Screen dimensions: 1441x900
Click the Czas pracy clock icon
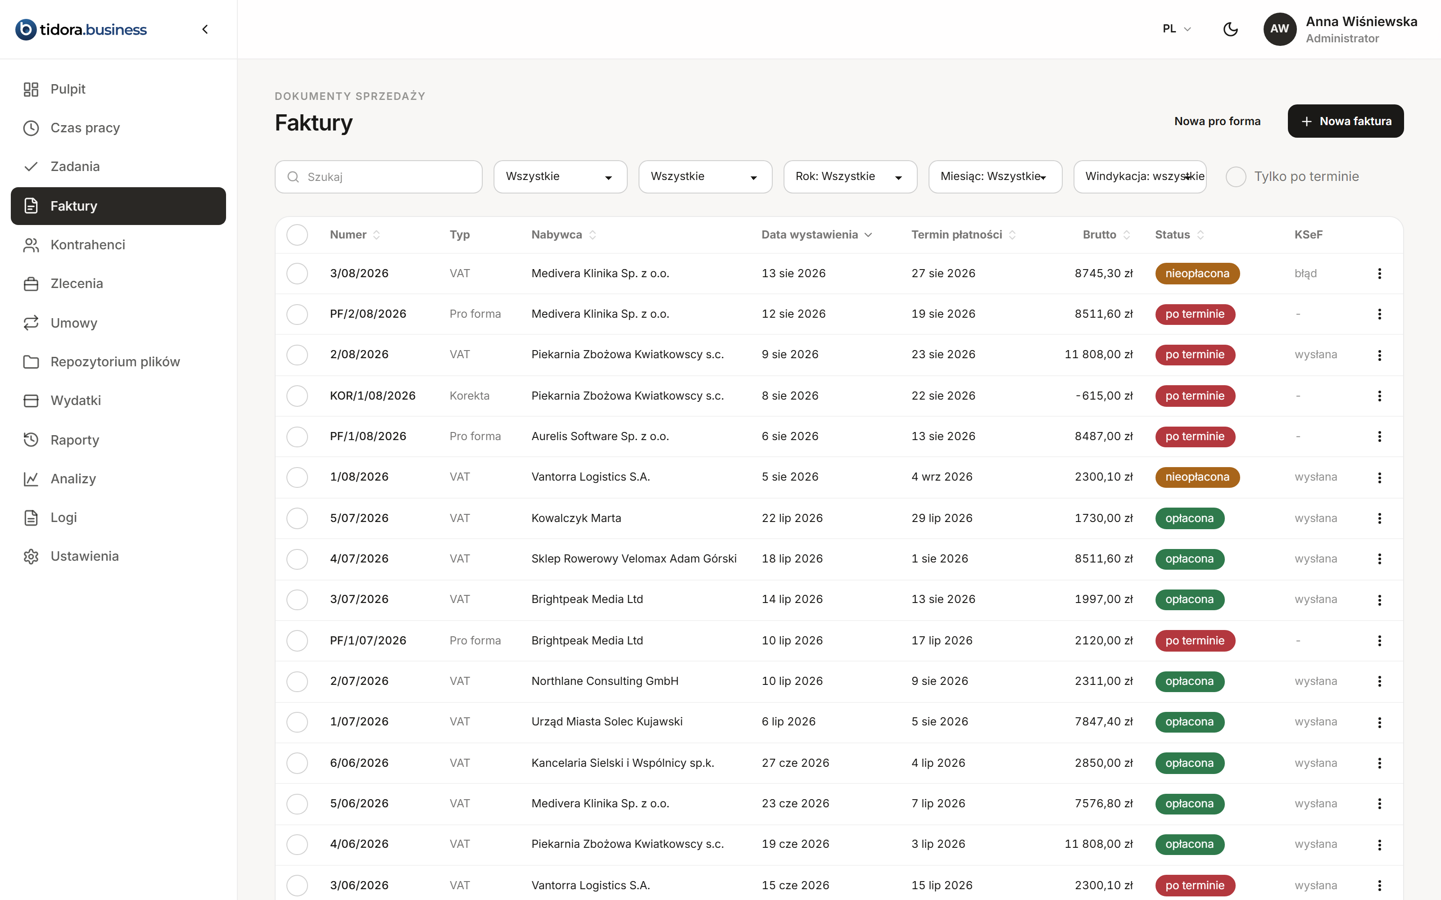[x=31, y=128]
